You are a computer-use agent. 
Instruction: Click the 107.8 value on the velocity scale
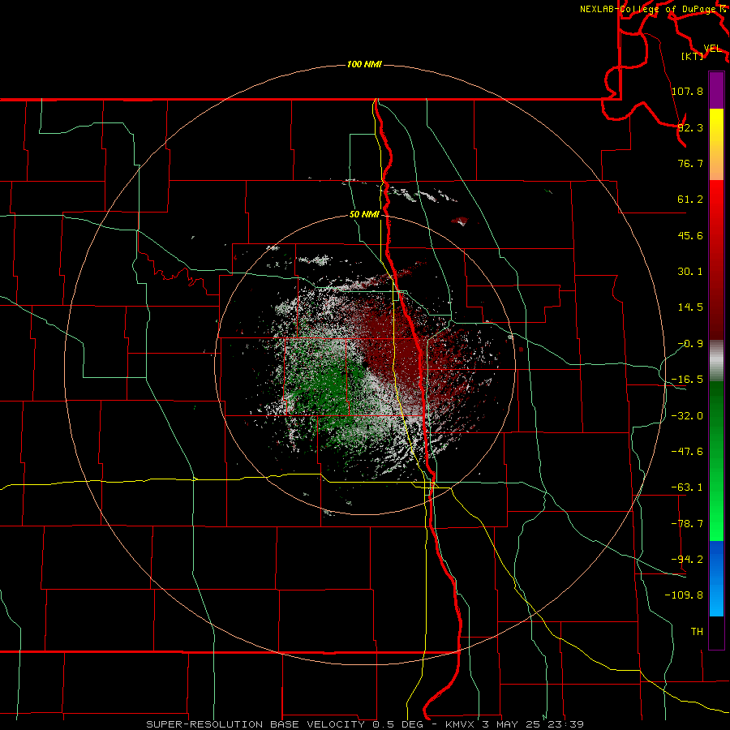(687, 91)
